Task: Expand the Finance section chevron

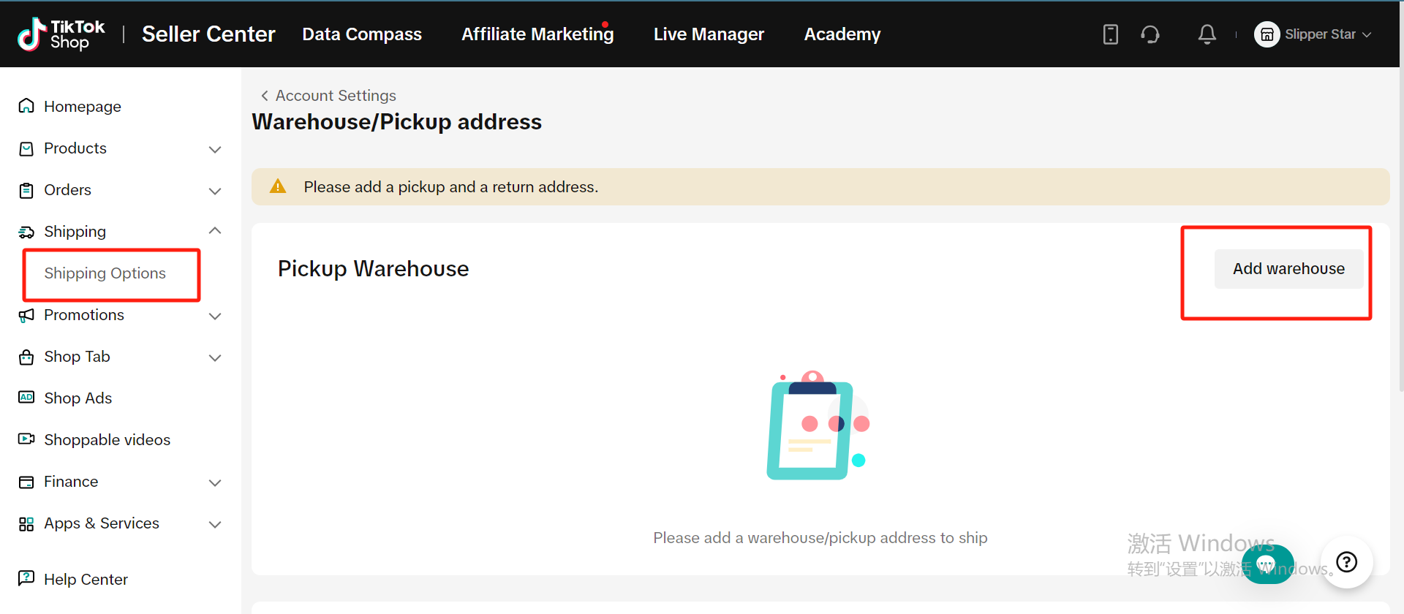Action: [214, 482]
